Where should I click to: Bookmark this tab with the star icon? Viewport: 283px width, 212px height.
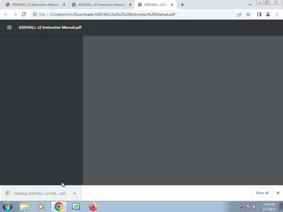click(x=248, y=14)
